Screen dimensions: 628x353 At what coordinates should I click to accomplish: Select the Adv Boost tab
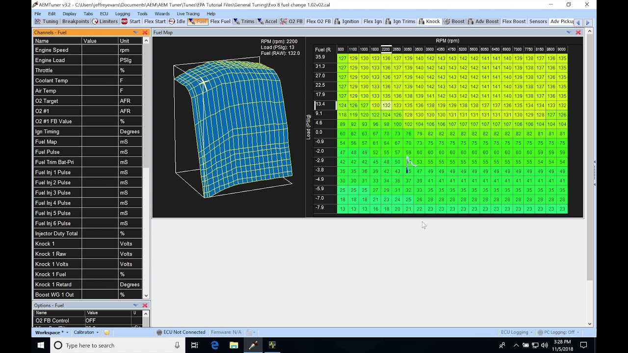point(483,22)
